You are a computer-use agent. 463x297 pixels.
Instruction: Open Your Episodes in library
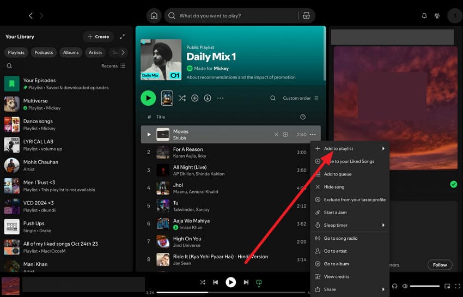pos(67,84)
